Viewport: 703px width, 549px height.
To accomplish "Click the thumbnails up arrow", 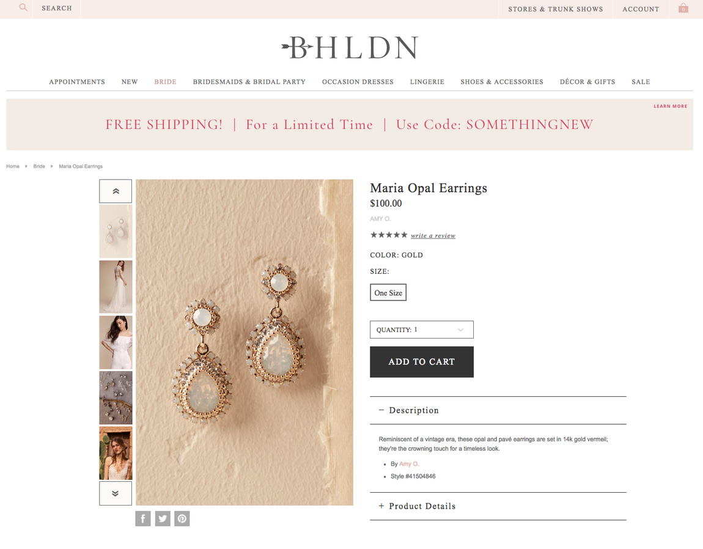I will click(x=116, y=191).
